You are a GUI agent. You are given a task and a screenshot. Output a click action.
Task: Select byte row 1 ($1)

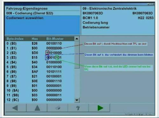point(40,48)
